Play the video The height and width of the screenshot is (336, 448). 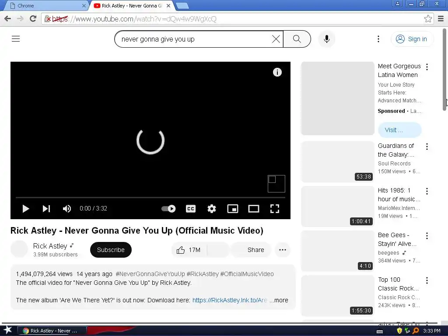26,209
